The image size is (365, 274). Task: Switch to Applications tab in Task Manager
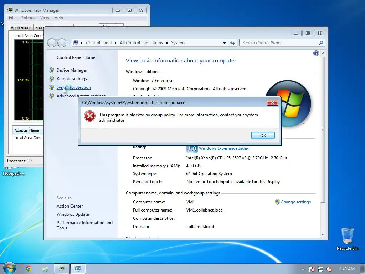pos(21,27)
